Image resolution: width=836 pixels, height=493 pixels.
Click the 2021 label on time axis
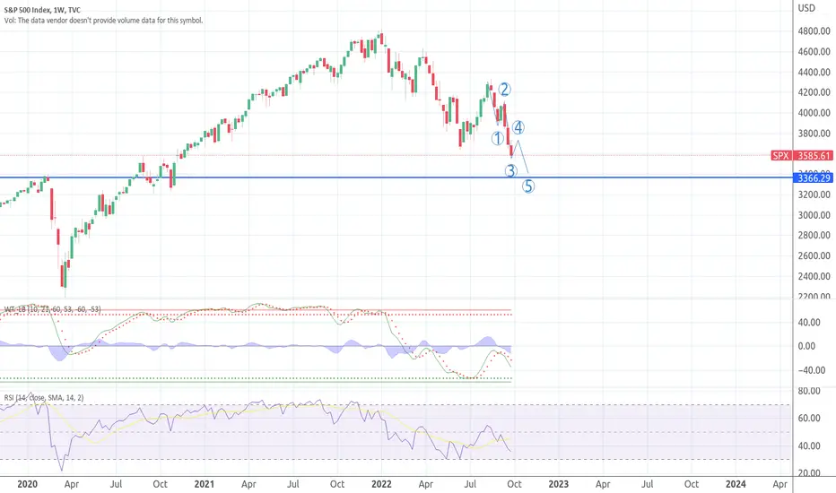pyautogui.click(x=205, y=484)
